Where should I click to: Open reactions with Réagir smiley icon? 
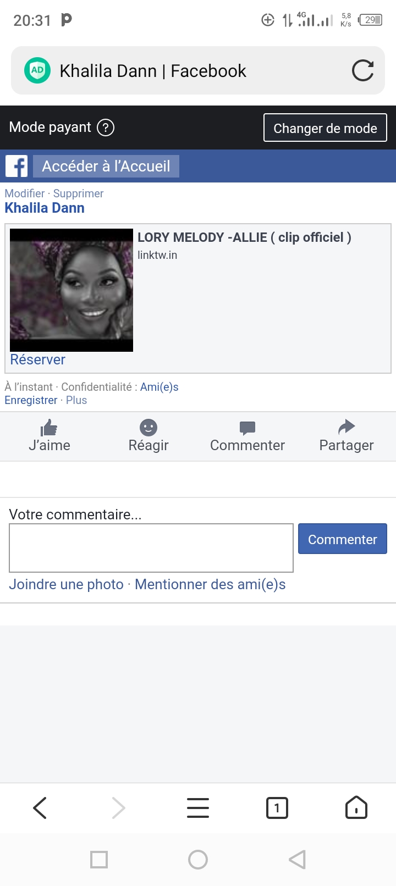click(x=148, y=428)
